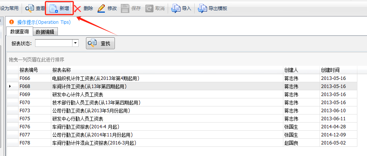Open the 报表状态 dropdown arrow
The height and width of the screenshot is (156, 367).
coord(76,43)
